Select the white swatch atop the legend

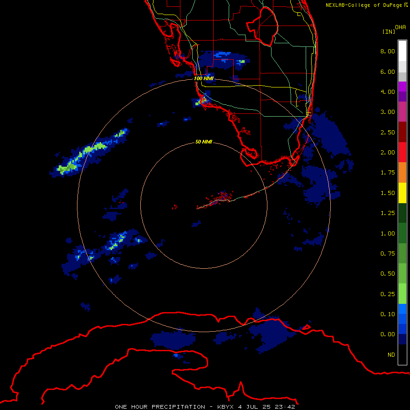coord(402,51)
